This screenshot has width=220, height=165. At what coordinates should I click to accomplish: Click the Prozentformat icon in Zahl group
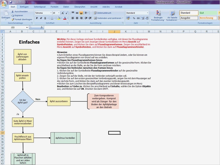coord(133,18)
